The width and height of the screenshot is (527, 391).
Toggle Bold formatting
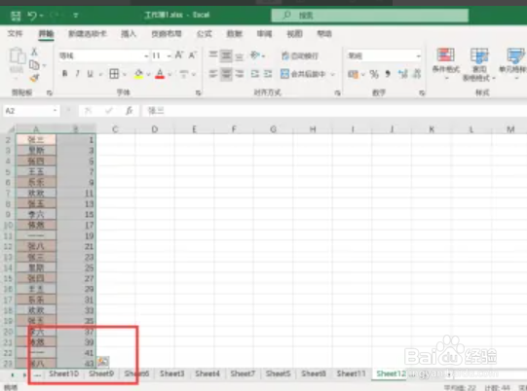tap(65, 74)
